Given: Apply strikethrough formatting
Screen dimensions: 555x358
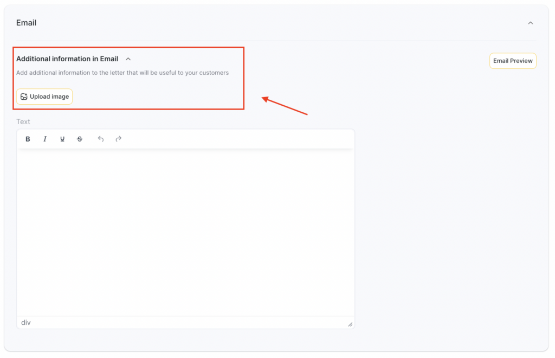Looking at the screenshot, I should [80, 139].
